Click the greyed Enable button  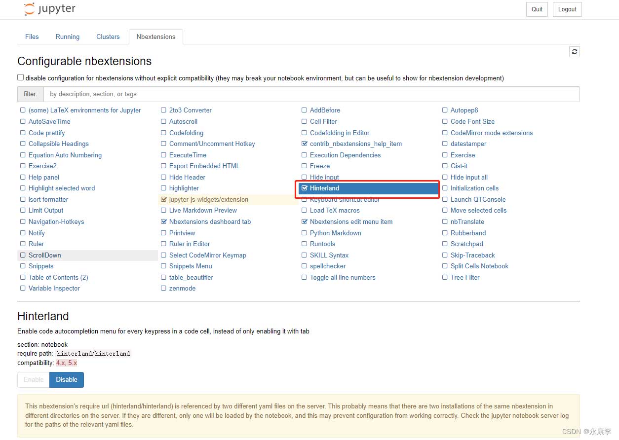click(x=34, y=380)
